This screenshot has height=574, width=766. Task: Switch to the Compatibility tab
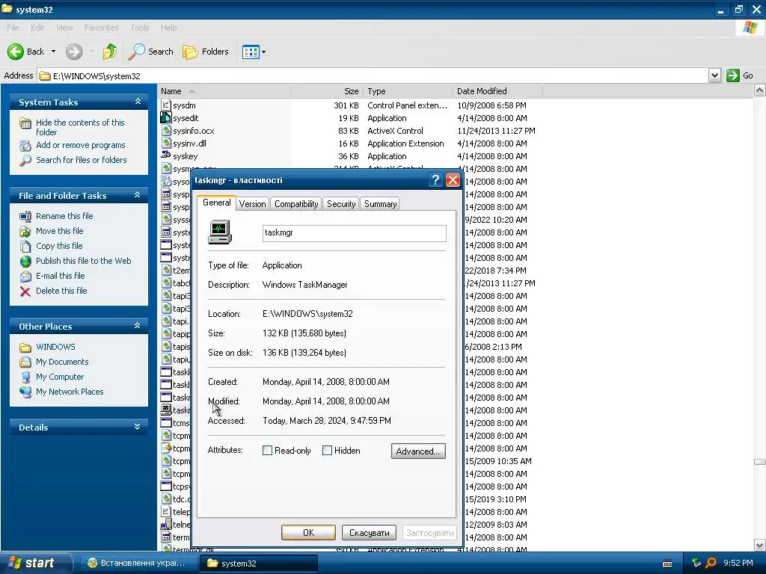296,204
